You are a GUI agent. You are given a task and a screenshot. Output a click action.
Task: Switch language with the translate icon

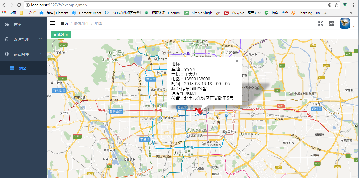click(x=332, y=23)
